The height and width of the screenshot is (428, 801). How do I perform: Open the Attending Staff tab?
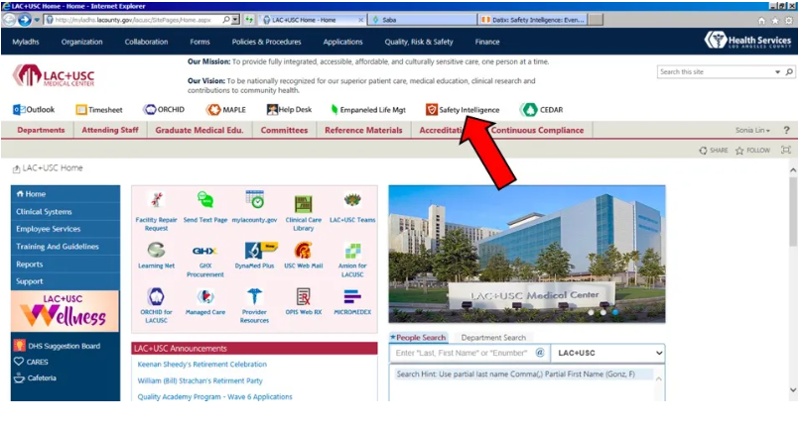[x=110, y=130]
